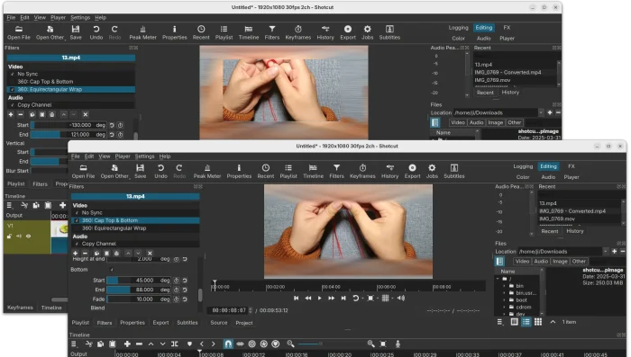Uncheck the No Sync filter in the front window

coord(77,213)
